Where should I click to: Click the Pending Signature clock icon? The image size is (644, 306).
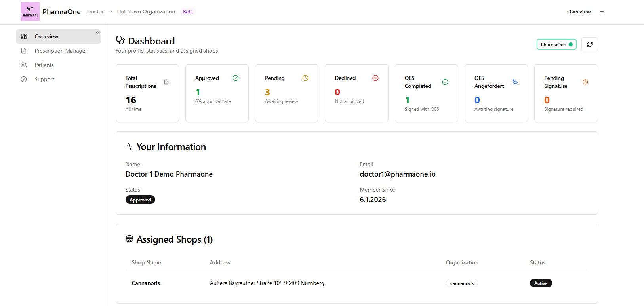tap(585, 82)
